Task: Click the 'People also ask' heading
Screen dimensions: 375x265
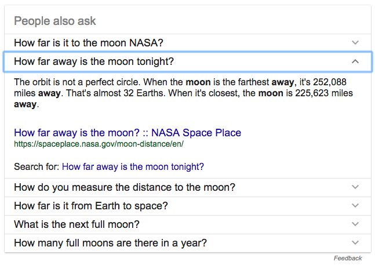Action: [x=55, y=21]
